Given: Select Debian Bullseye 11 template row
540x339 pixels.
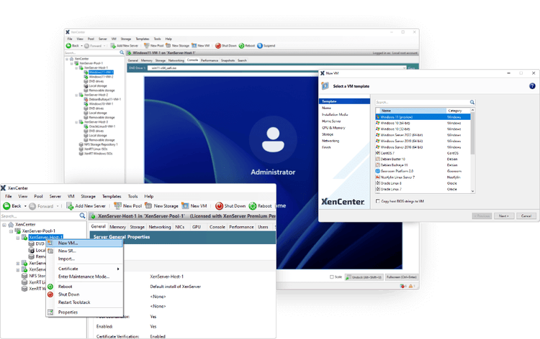Looking at the screenshot, I should click(423, 165).
